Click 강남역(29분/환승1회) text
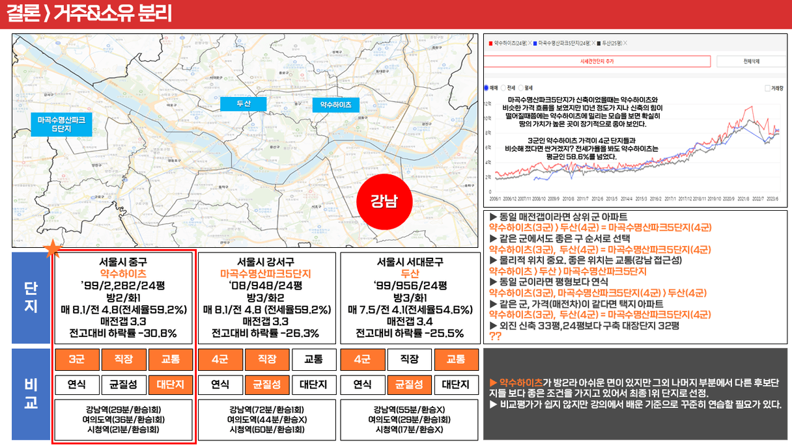 124,410
